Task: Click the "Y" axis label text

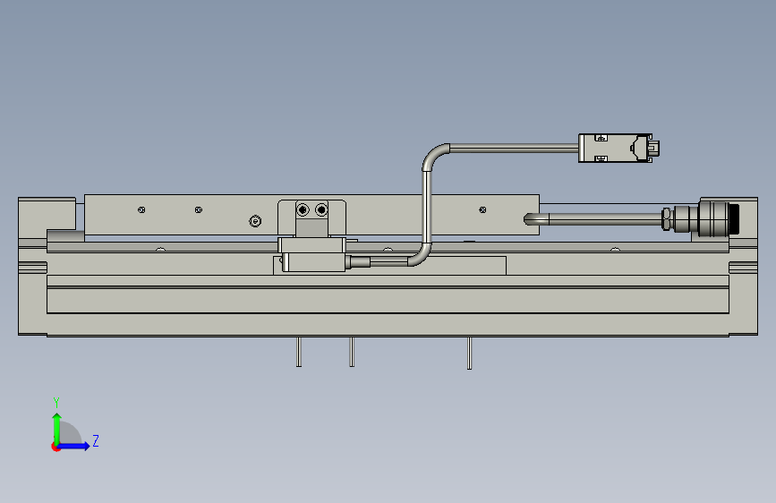Action: [56, 402]
